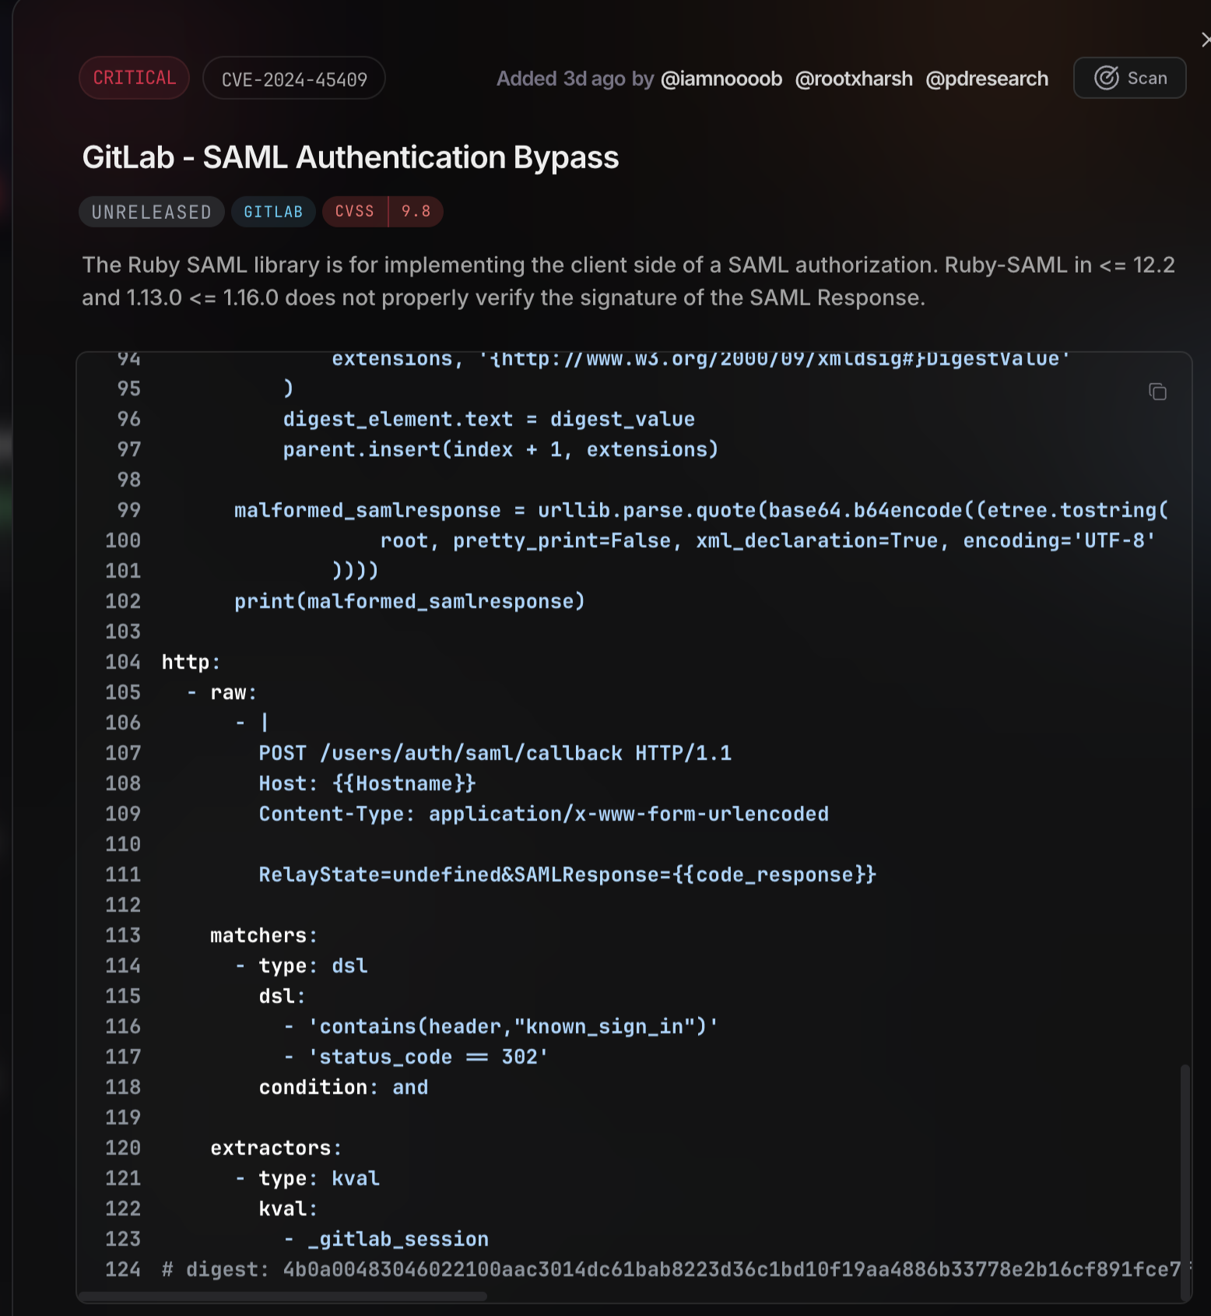
Task: Open the CVE-2024-45409 tag
Action: point(294,79)
